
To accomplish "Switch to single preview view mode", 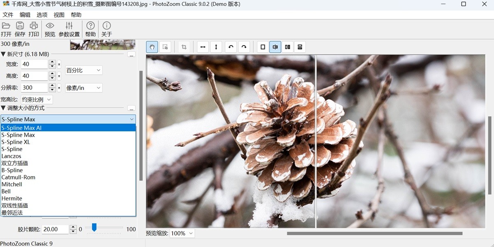I will coord(262,47).
